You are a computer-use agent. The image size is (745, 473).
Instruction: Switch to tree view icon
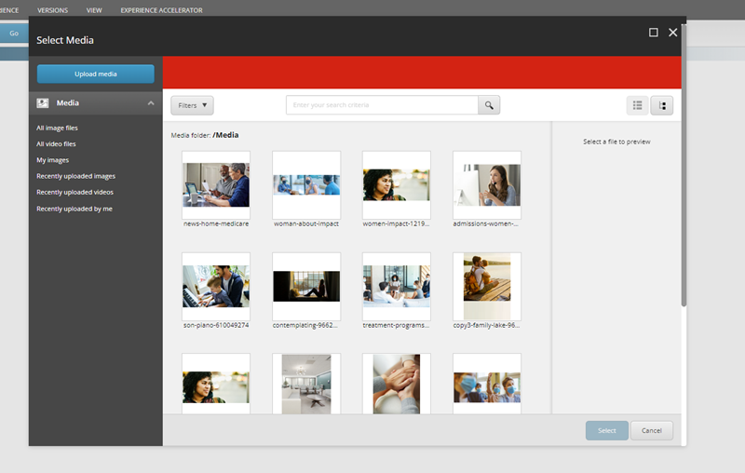click(662, 105)
